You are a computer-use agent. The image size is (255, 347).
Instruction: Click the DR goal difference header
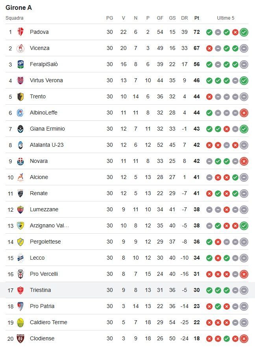[x=185, y=18]
